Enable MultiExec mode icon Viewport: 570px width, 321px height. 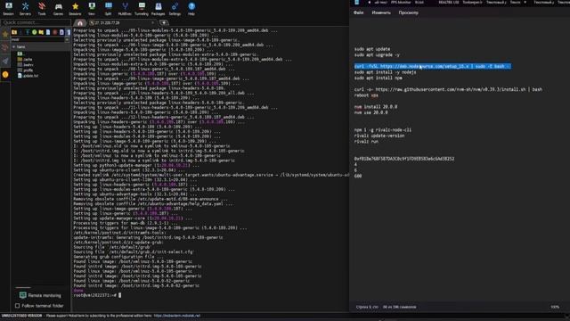[x=125, y=9]
